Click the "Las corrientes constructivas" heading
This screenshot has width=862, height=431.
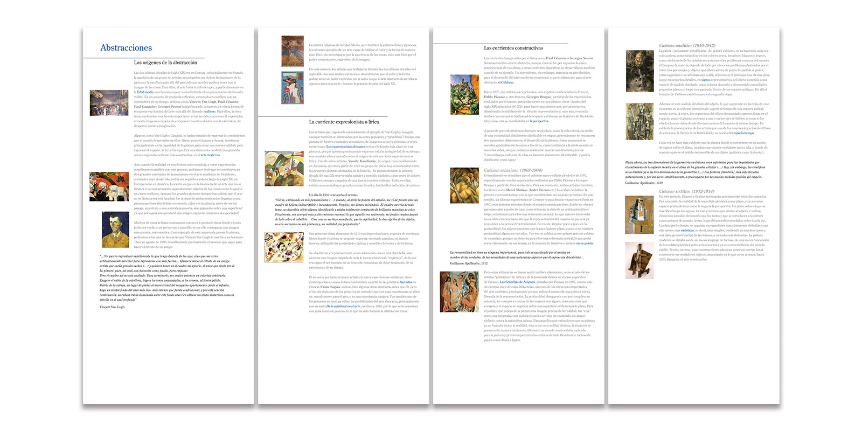tap(513, 48)
